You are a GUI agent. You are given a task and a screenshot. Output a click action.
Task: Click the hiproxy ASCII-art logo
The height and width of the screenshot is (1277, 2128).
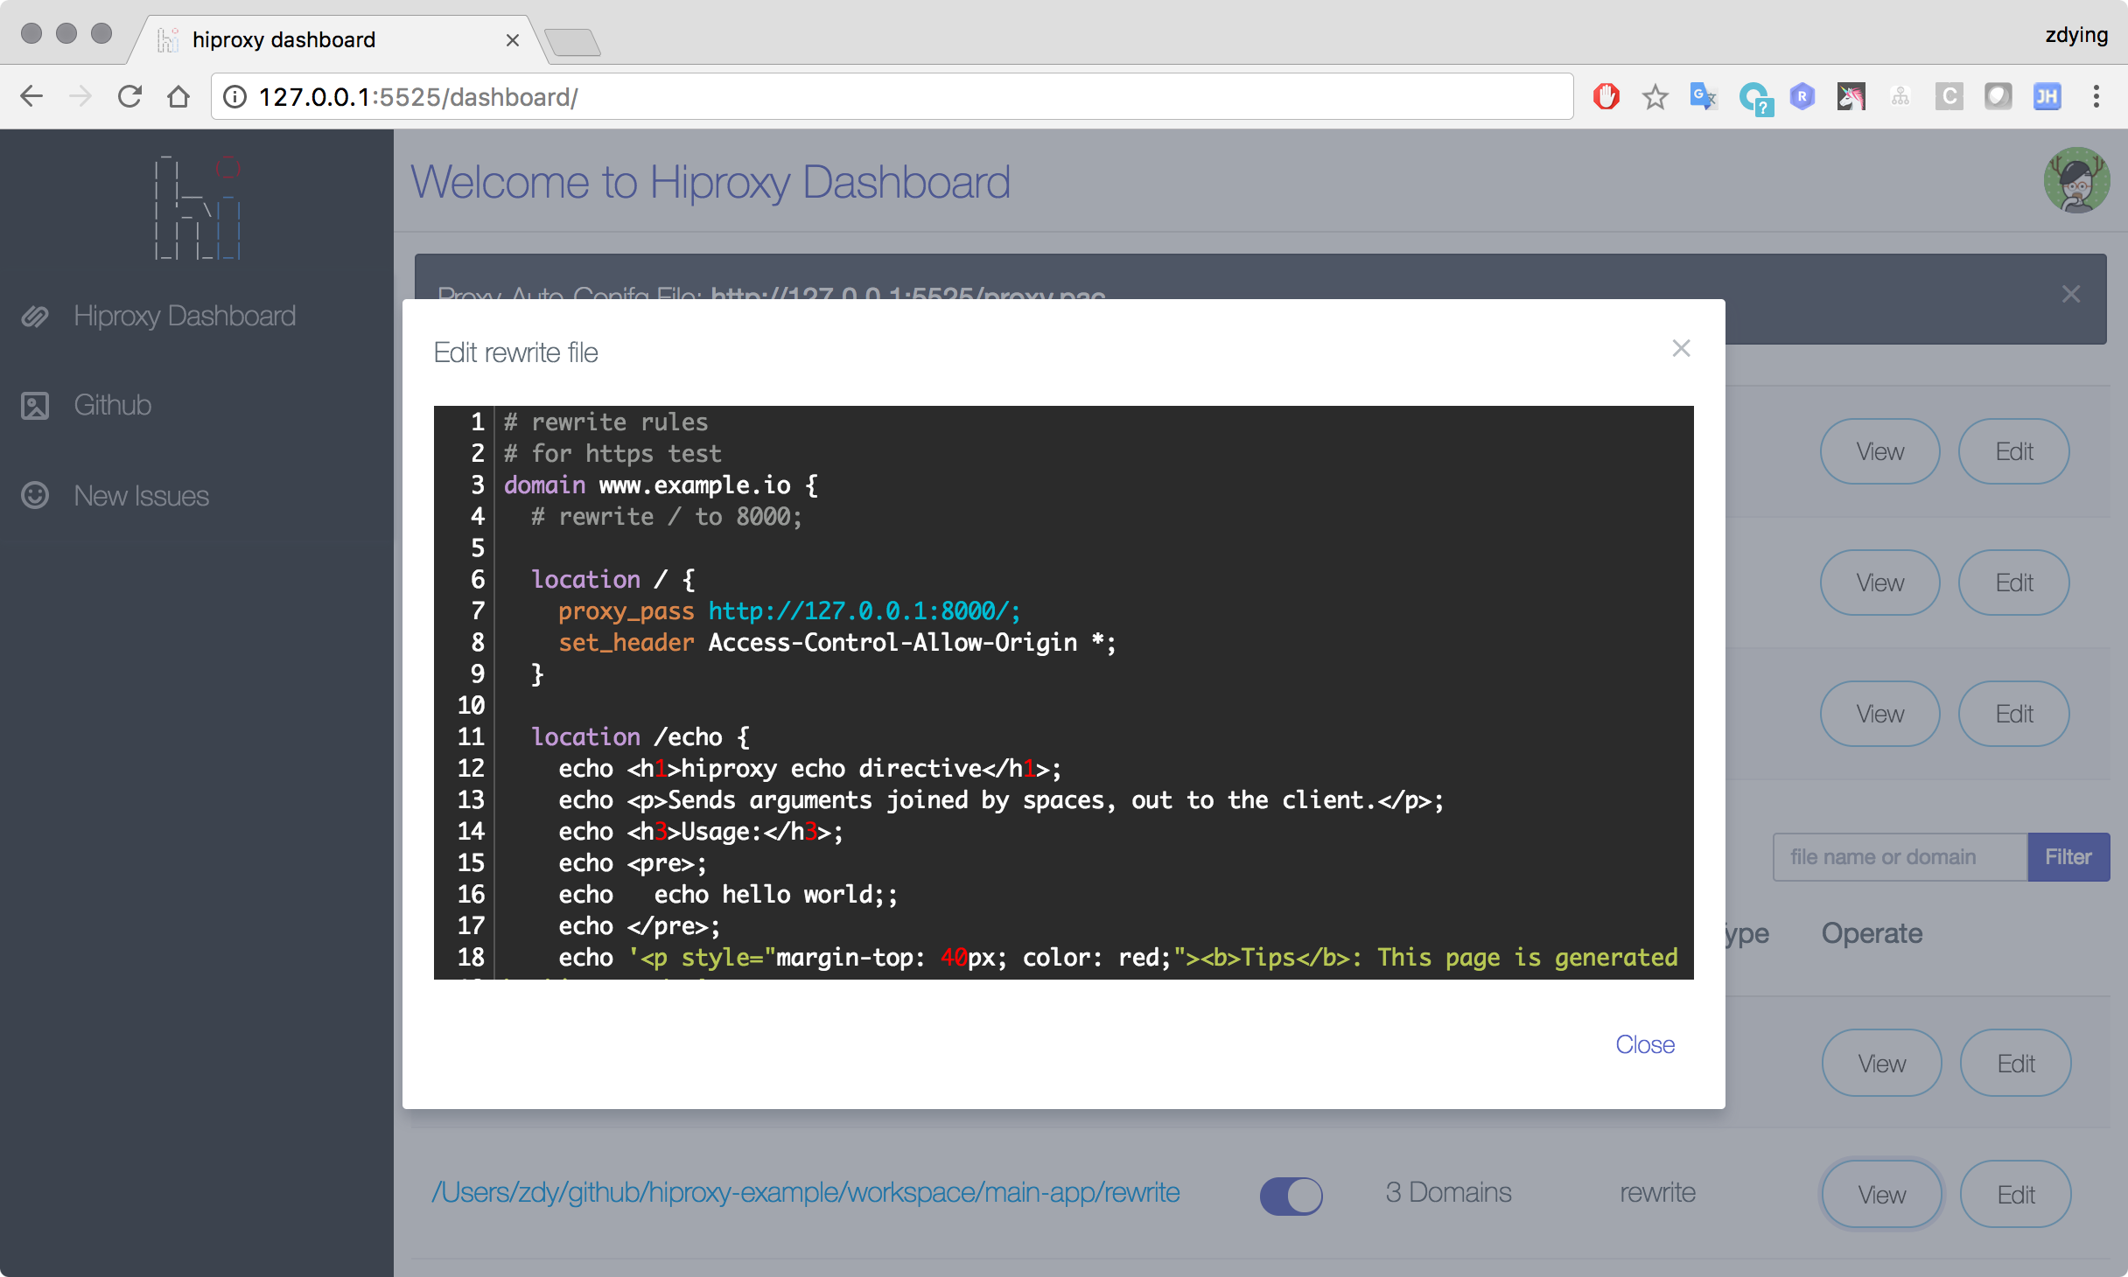197,207
